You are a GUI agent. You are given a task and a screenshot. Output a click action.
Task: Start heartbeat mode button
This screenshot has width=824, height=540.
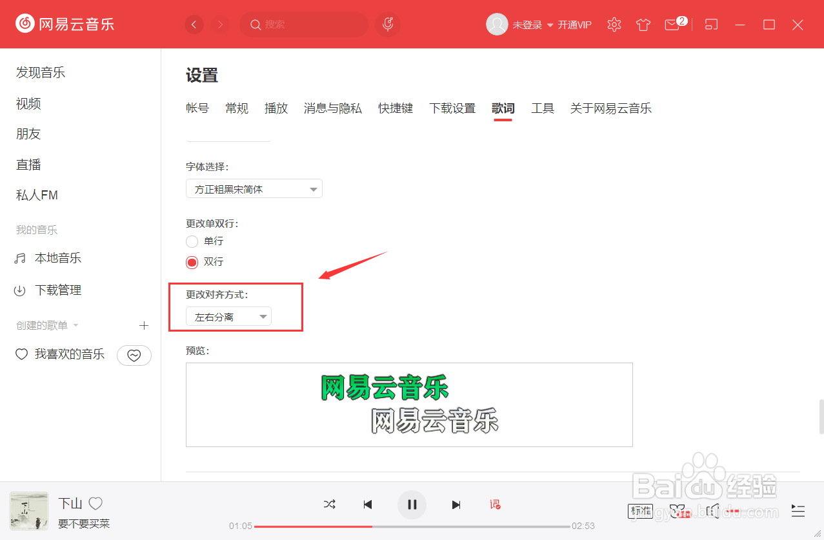point(134,355)
